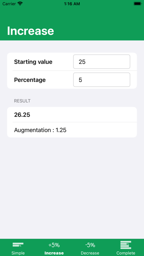144x256 pixels.
Task: Tap the Wi-Fi status icon
Action: click(x=20, y=4)
